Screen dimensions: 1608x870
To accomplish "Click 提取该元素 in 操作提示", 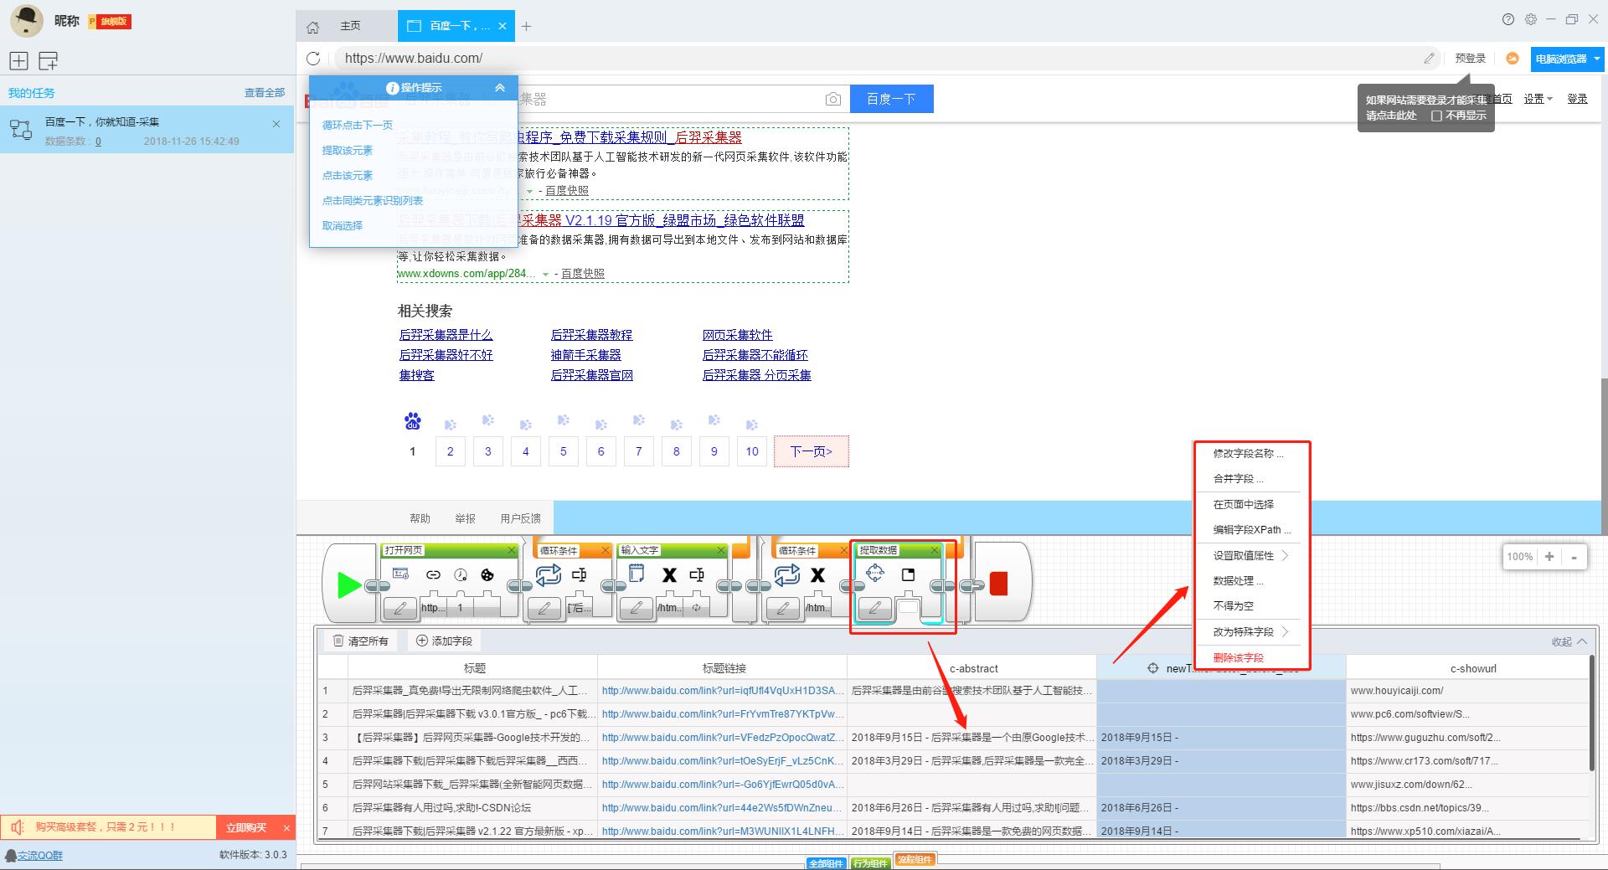I will [348, 150].
